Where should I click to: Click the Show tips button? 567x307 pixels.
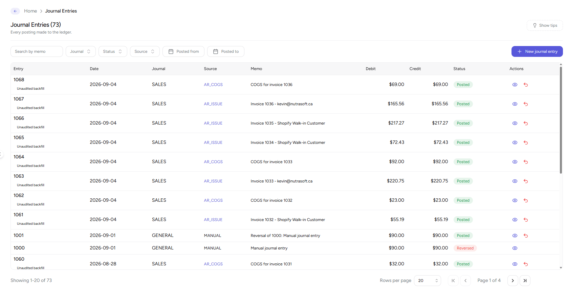[545, 25]
